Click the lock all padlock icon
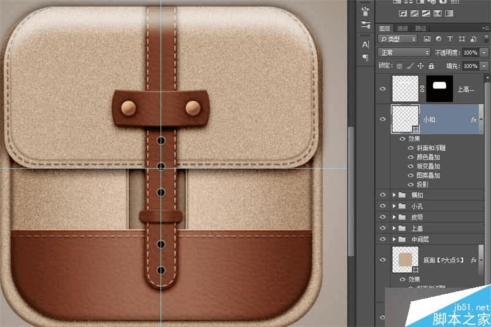 431,66
